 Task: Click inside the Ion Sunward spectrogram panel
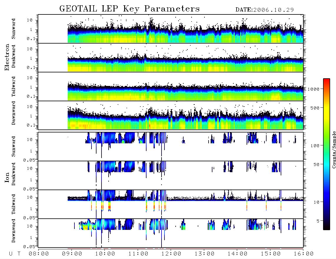point(171,147)
